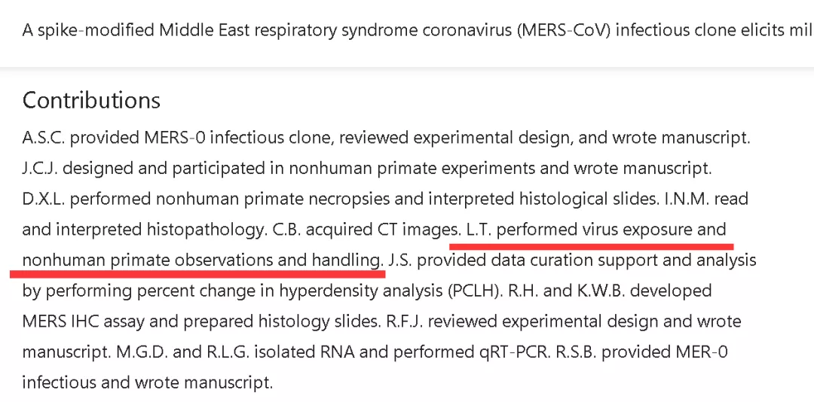814x402 pixels.
Task: Click the red-underlined initials "L.T."
Action: coord(479,230)
